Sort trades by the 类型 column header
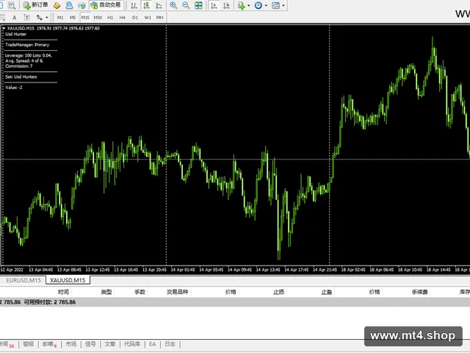This screenshot has width=470, height=353. [106, 292]
